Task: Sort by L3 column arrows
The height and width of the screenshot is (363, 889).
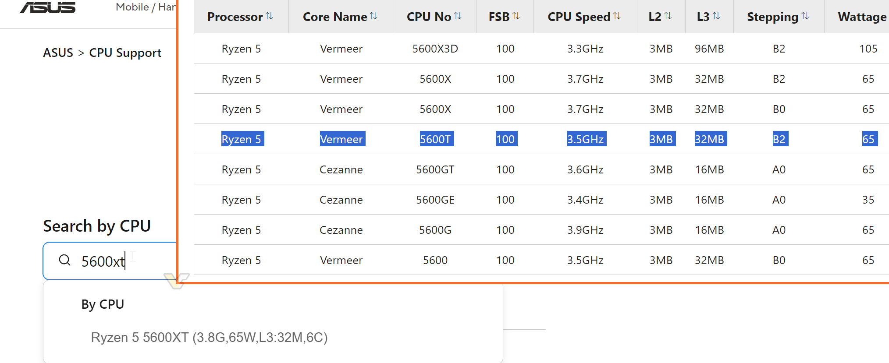Action: (716, 16)
